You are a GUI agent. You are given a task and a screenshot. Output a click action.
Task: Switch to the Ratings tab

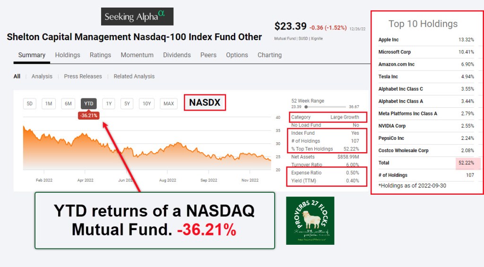coord(100,55)
